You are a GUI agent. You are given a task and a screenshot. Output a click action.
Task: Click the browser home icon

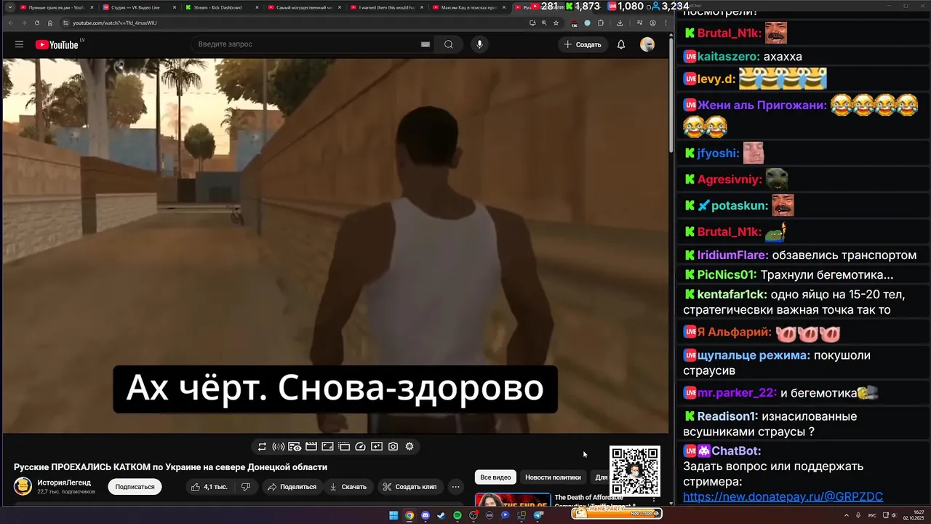50,23
